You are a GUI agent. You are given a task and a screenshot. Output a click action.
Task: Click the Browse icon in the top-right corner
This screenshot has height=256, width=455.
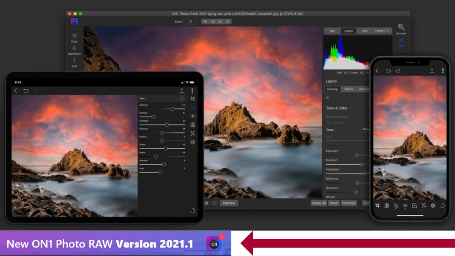pos(401,27)
